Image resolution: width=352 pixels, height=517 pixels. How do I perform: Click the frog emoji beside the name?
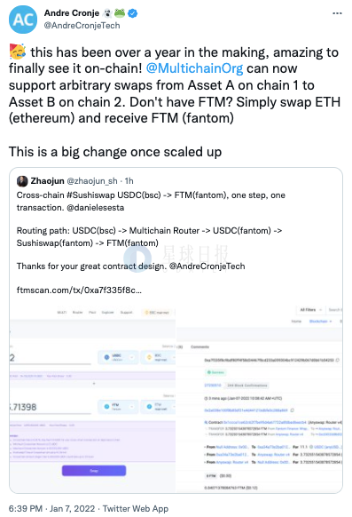click(x=120, y=13)
